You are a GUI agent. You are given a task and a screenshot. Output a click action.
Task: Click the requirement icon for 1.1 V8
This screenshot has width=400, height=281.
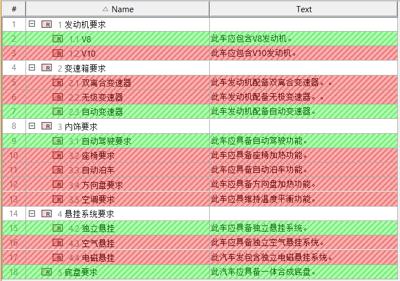pyautogui.click(x=58, y=39)
